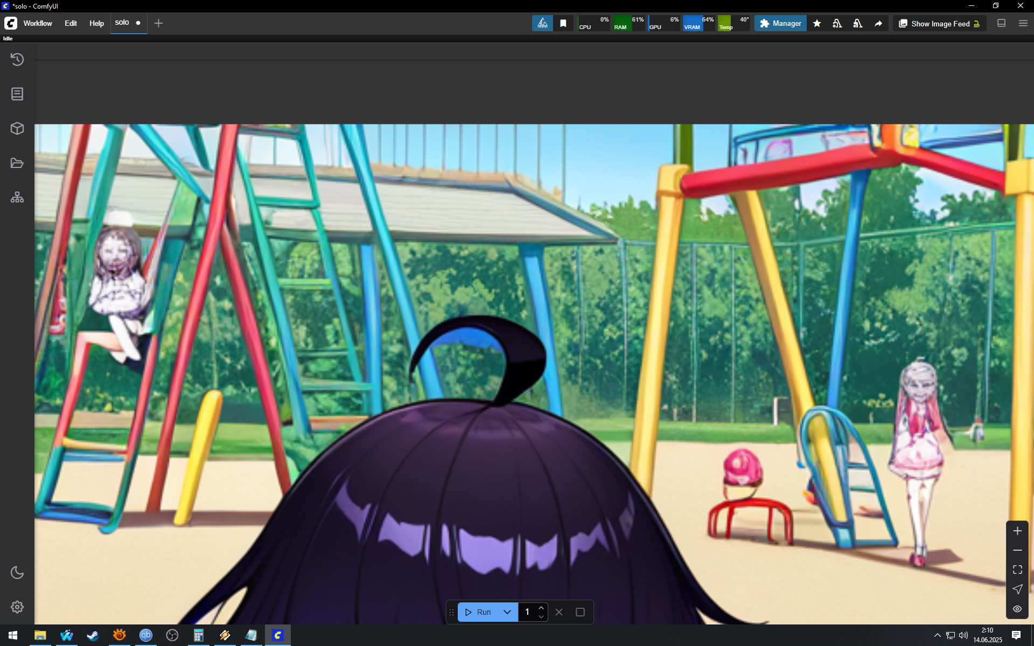Open the Edit menu

click(x=71, y=23)
